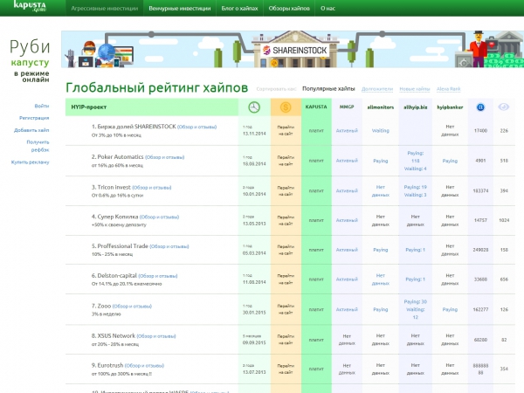The height and width of the screenshot is (393, 524).
Task: Click hyipbanker Paying status for Zooo
Action: pos(450,309)
